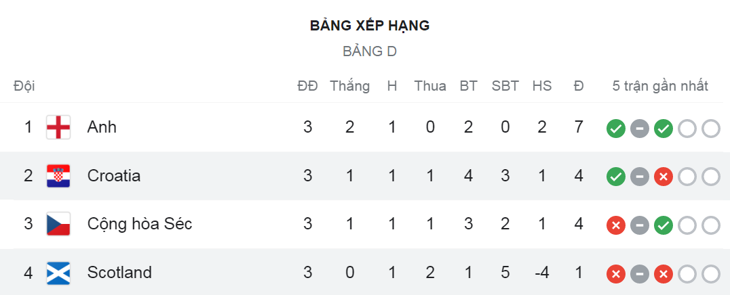Open the Cộng hòa Séc team link
This screenshot has width=730, height=295.
pos(140,225)
